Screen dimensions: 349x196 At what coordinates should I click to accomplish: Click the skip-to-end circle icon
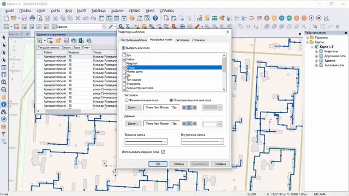pos(318,18)
